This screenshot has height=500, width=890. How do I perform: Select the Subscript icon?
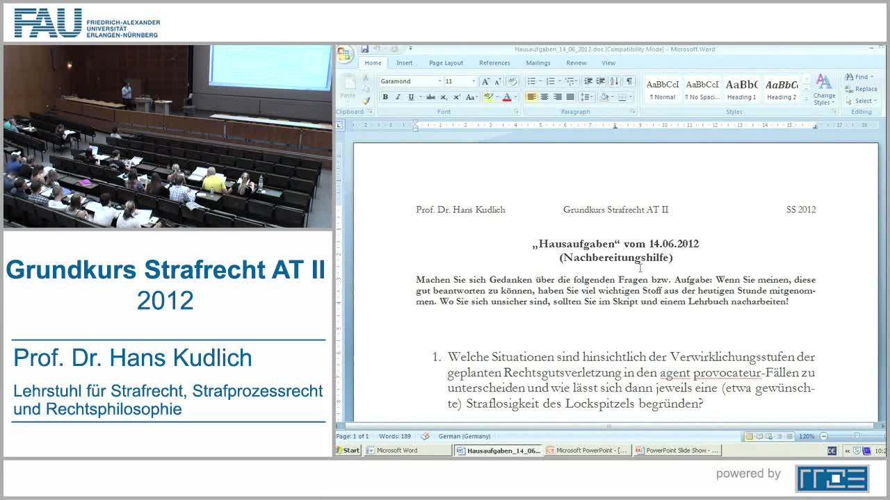[x=444, y=97]
